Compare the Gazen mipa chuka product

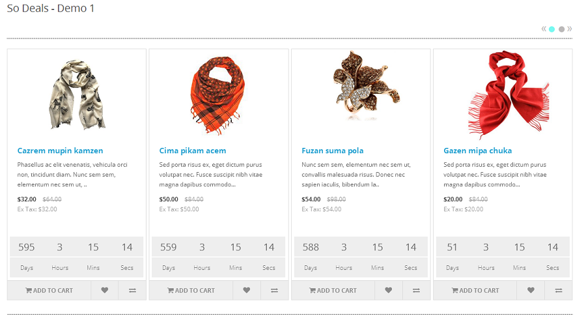point(558,291)
